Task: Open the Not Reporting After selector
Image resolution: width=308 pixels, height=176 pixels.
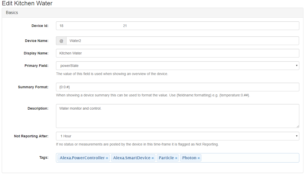Action: pos(177,136)
